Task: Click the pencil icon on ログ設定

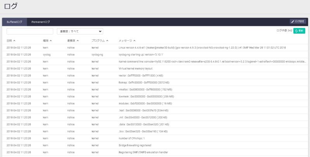Action: pyautogui.click(x=293, y=22)
